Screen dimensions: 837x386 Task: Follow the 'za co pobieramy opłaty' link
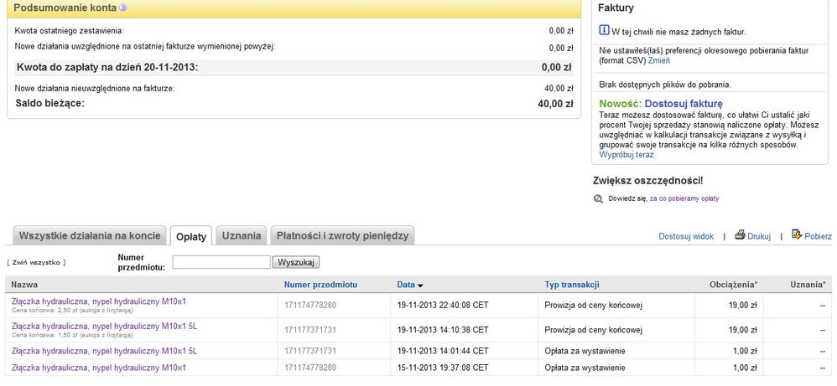click(684, 198)
